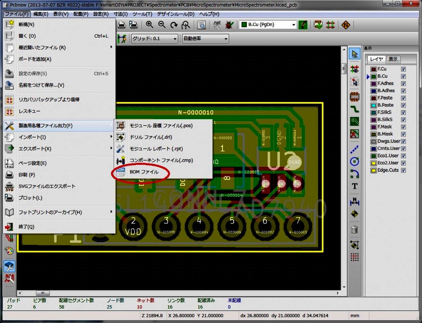Click the F.Paste layer color swatch
This screenshot has width=422, height=323.
pos(374,98)
